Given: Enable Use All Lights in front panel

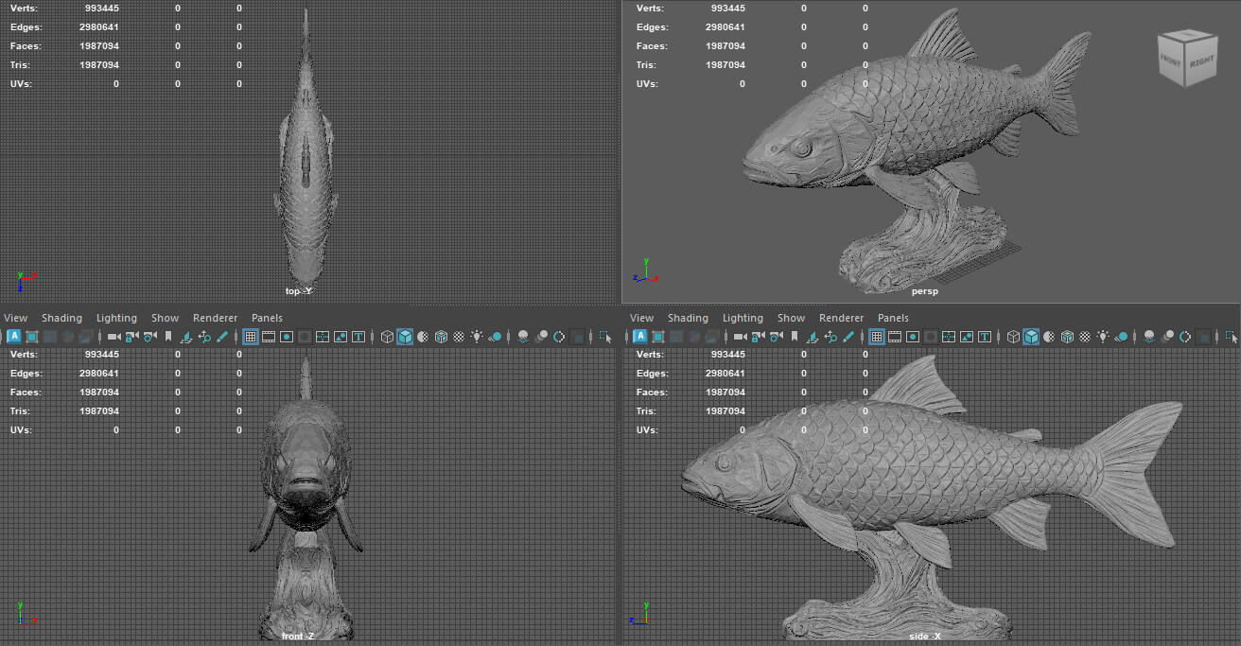Looking at the screenshot, I should click(477, 336).
